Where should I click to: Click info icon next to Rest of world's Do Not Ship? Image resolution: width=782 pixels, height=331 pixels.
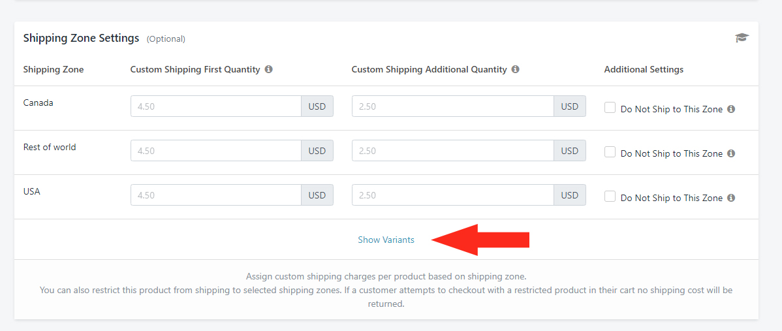(x=731, y=153)
